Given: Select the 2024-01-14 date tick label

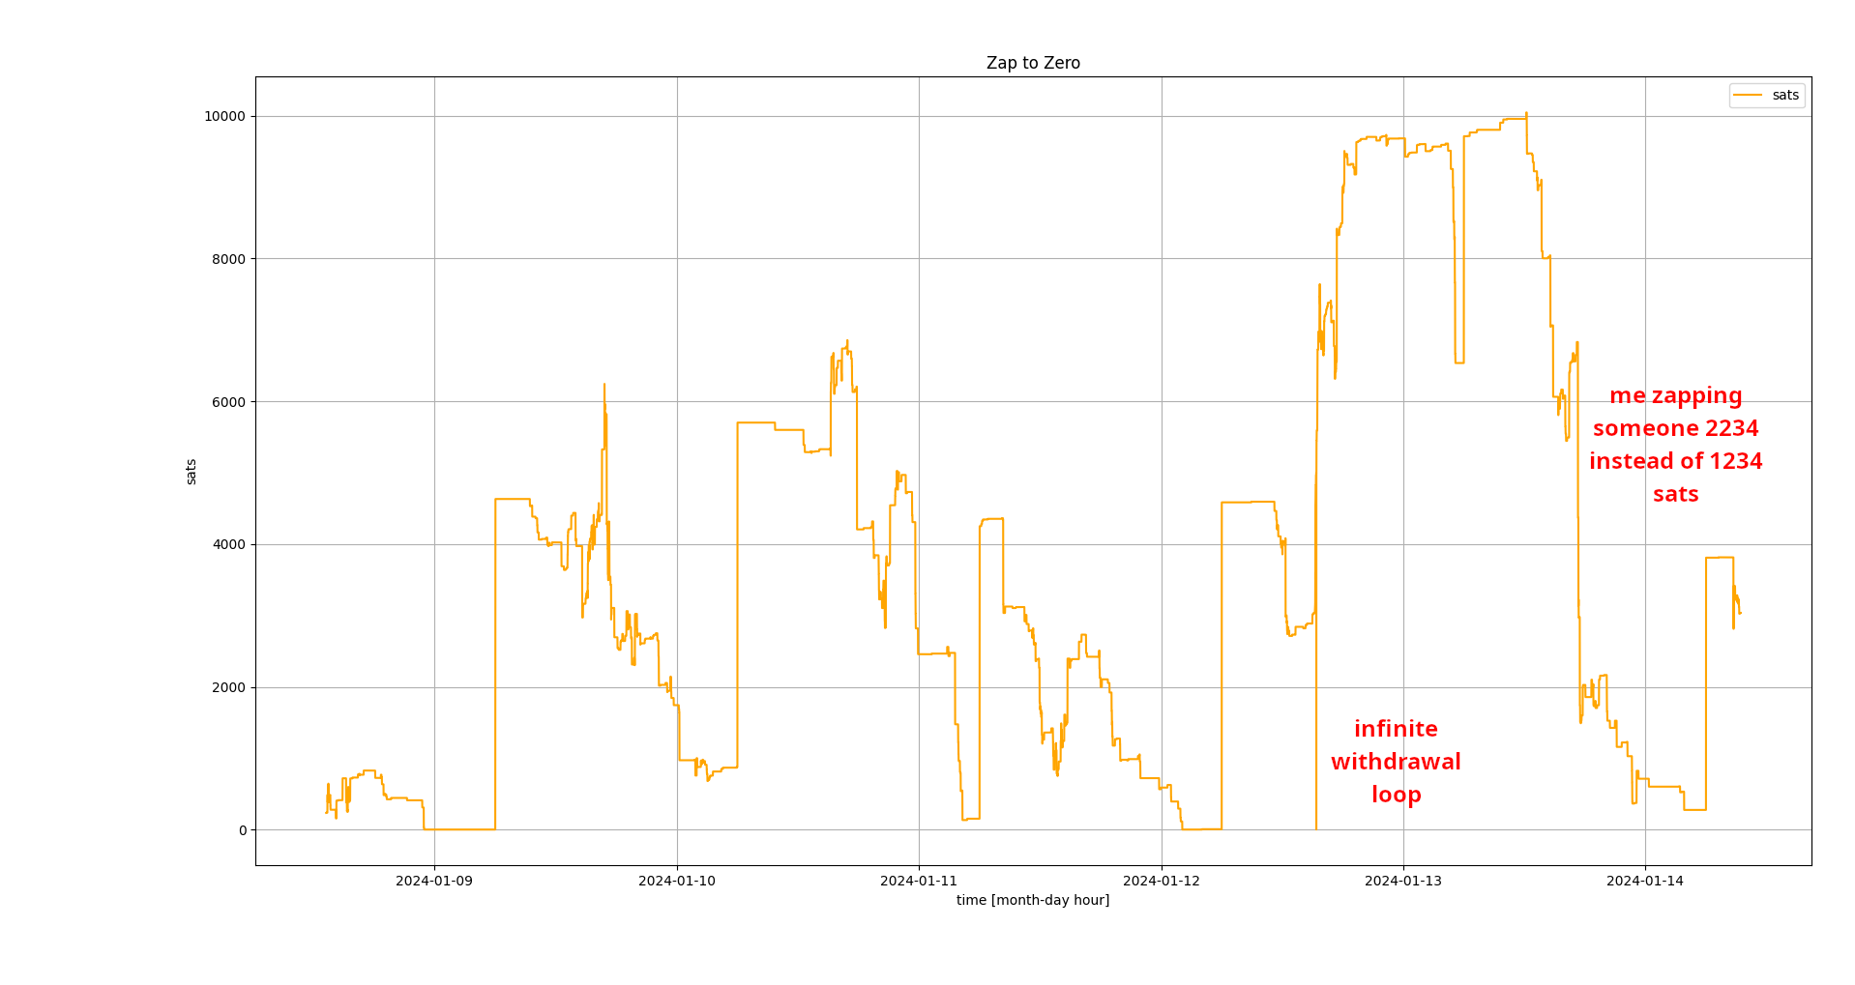Looking at the screenshot, I should [1644, 881].
